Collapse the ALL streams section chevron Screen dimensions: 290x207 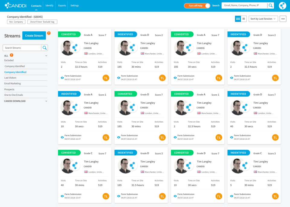(46, 56)
